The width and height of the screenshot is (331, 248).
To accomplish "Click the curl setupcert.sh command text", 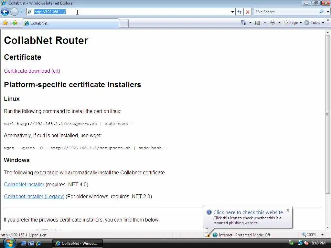I will [x=69, y=124].
